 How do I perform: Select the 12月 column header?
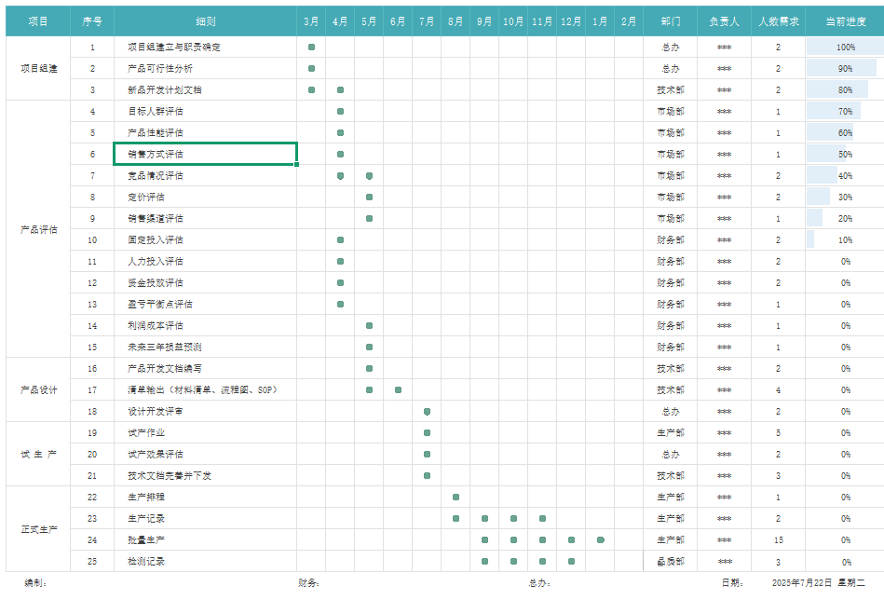tap(570, 21)
